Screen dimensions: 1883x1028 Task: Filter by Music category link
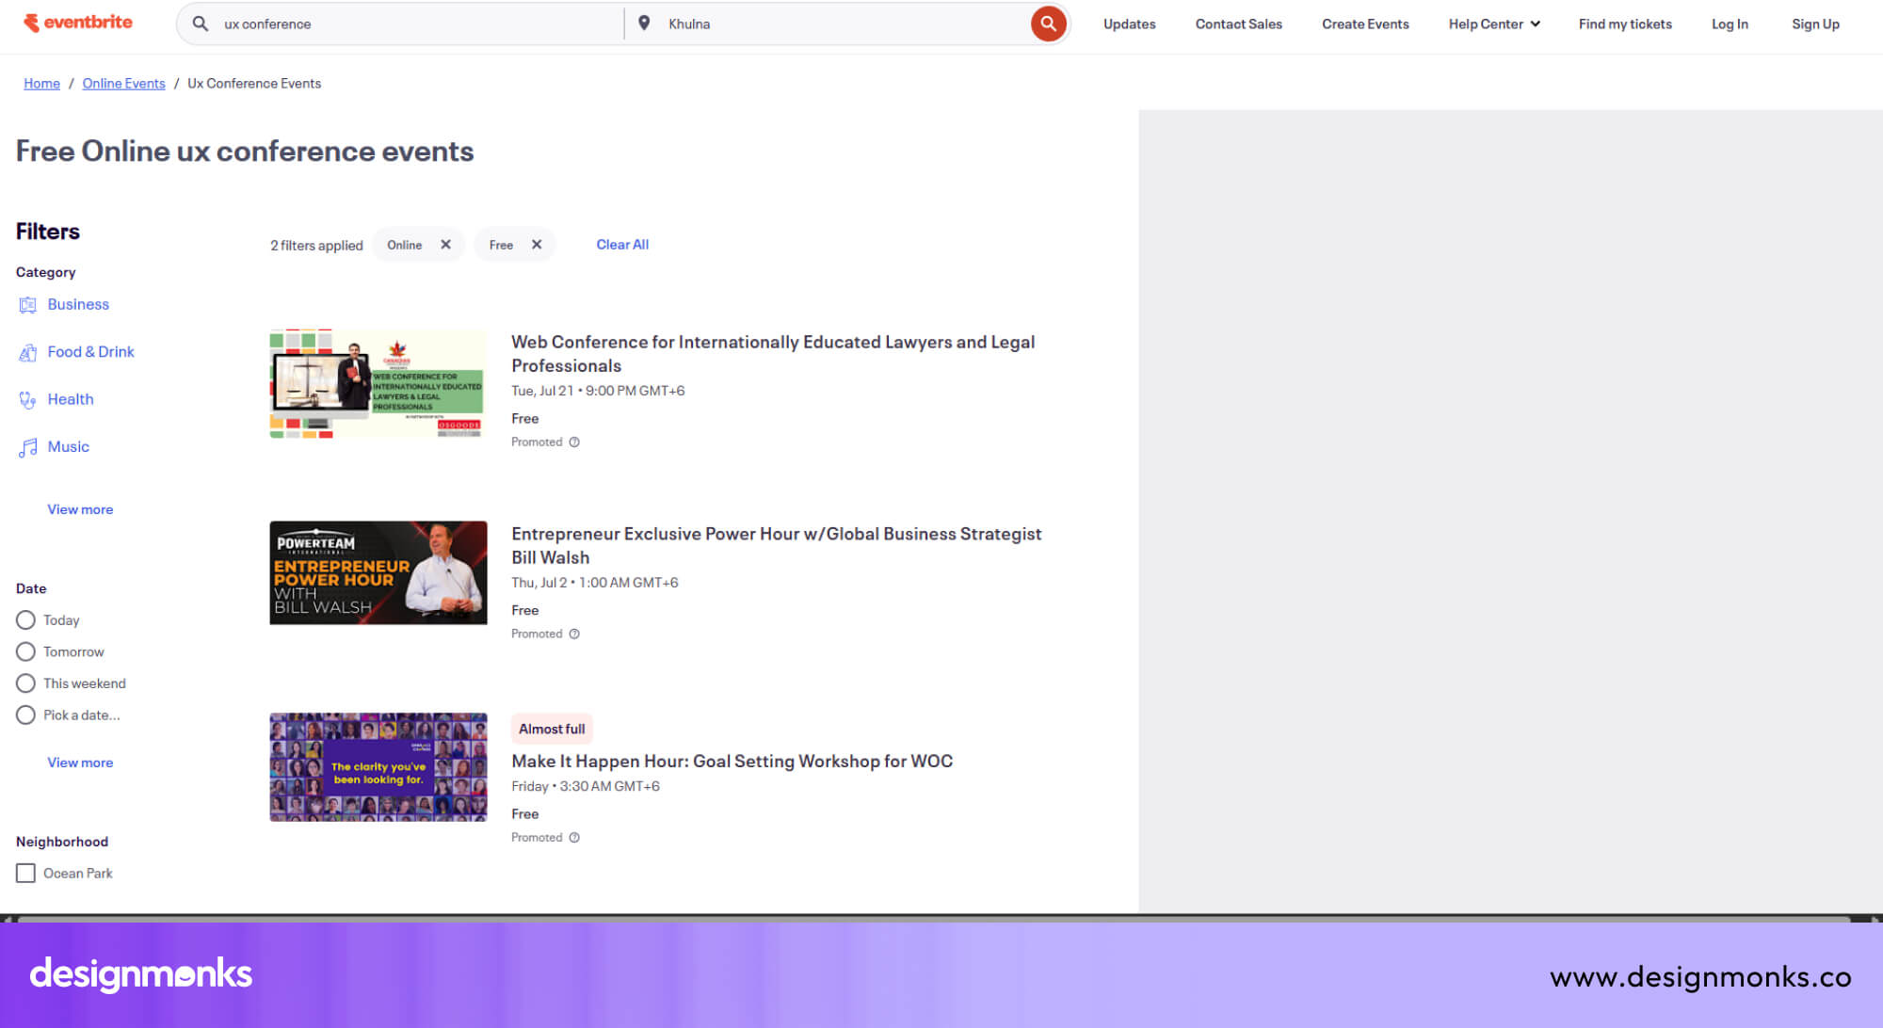tap(68, 447)
